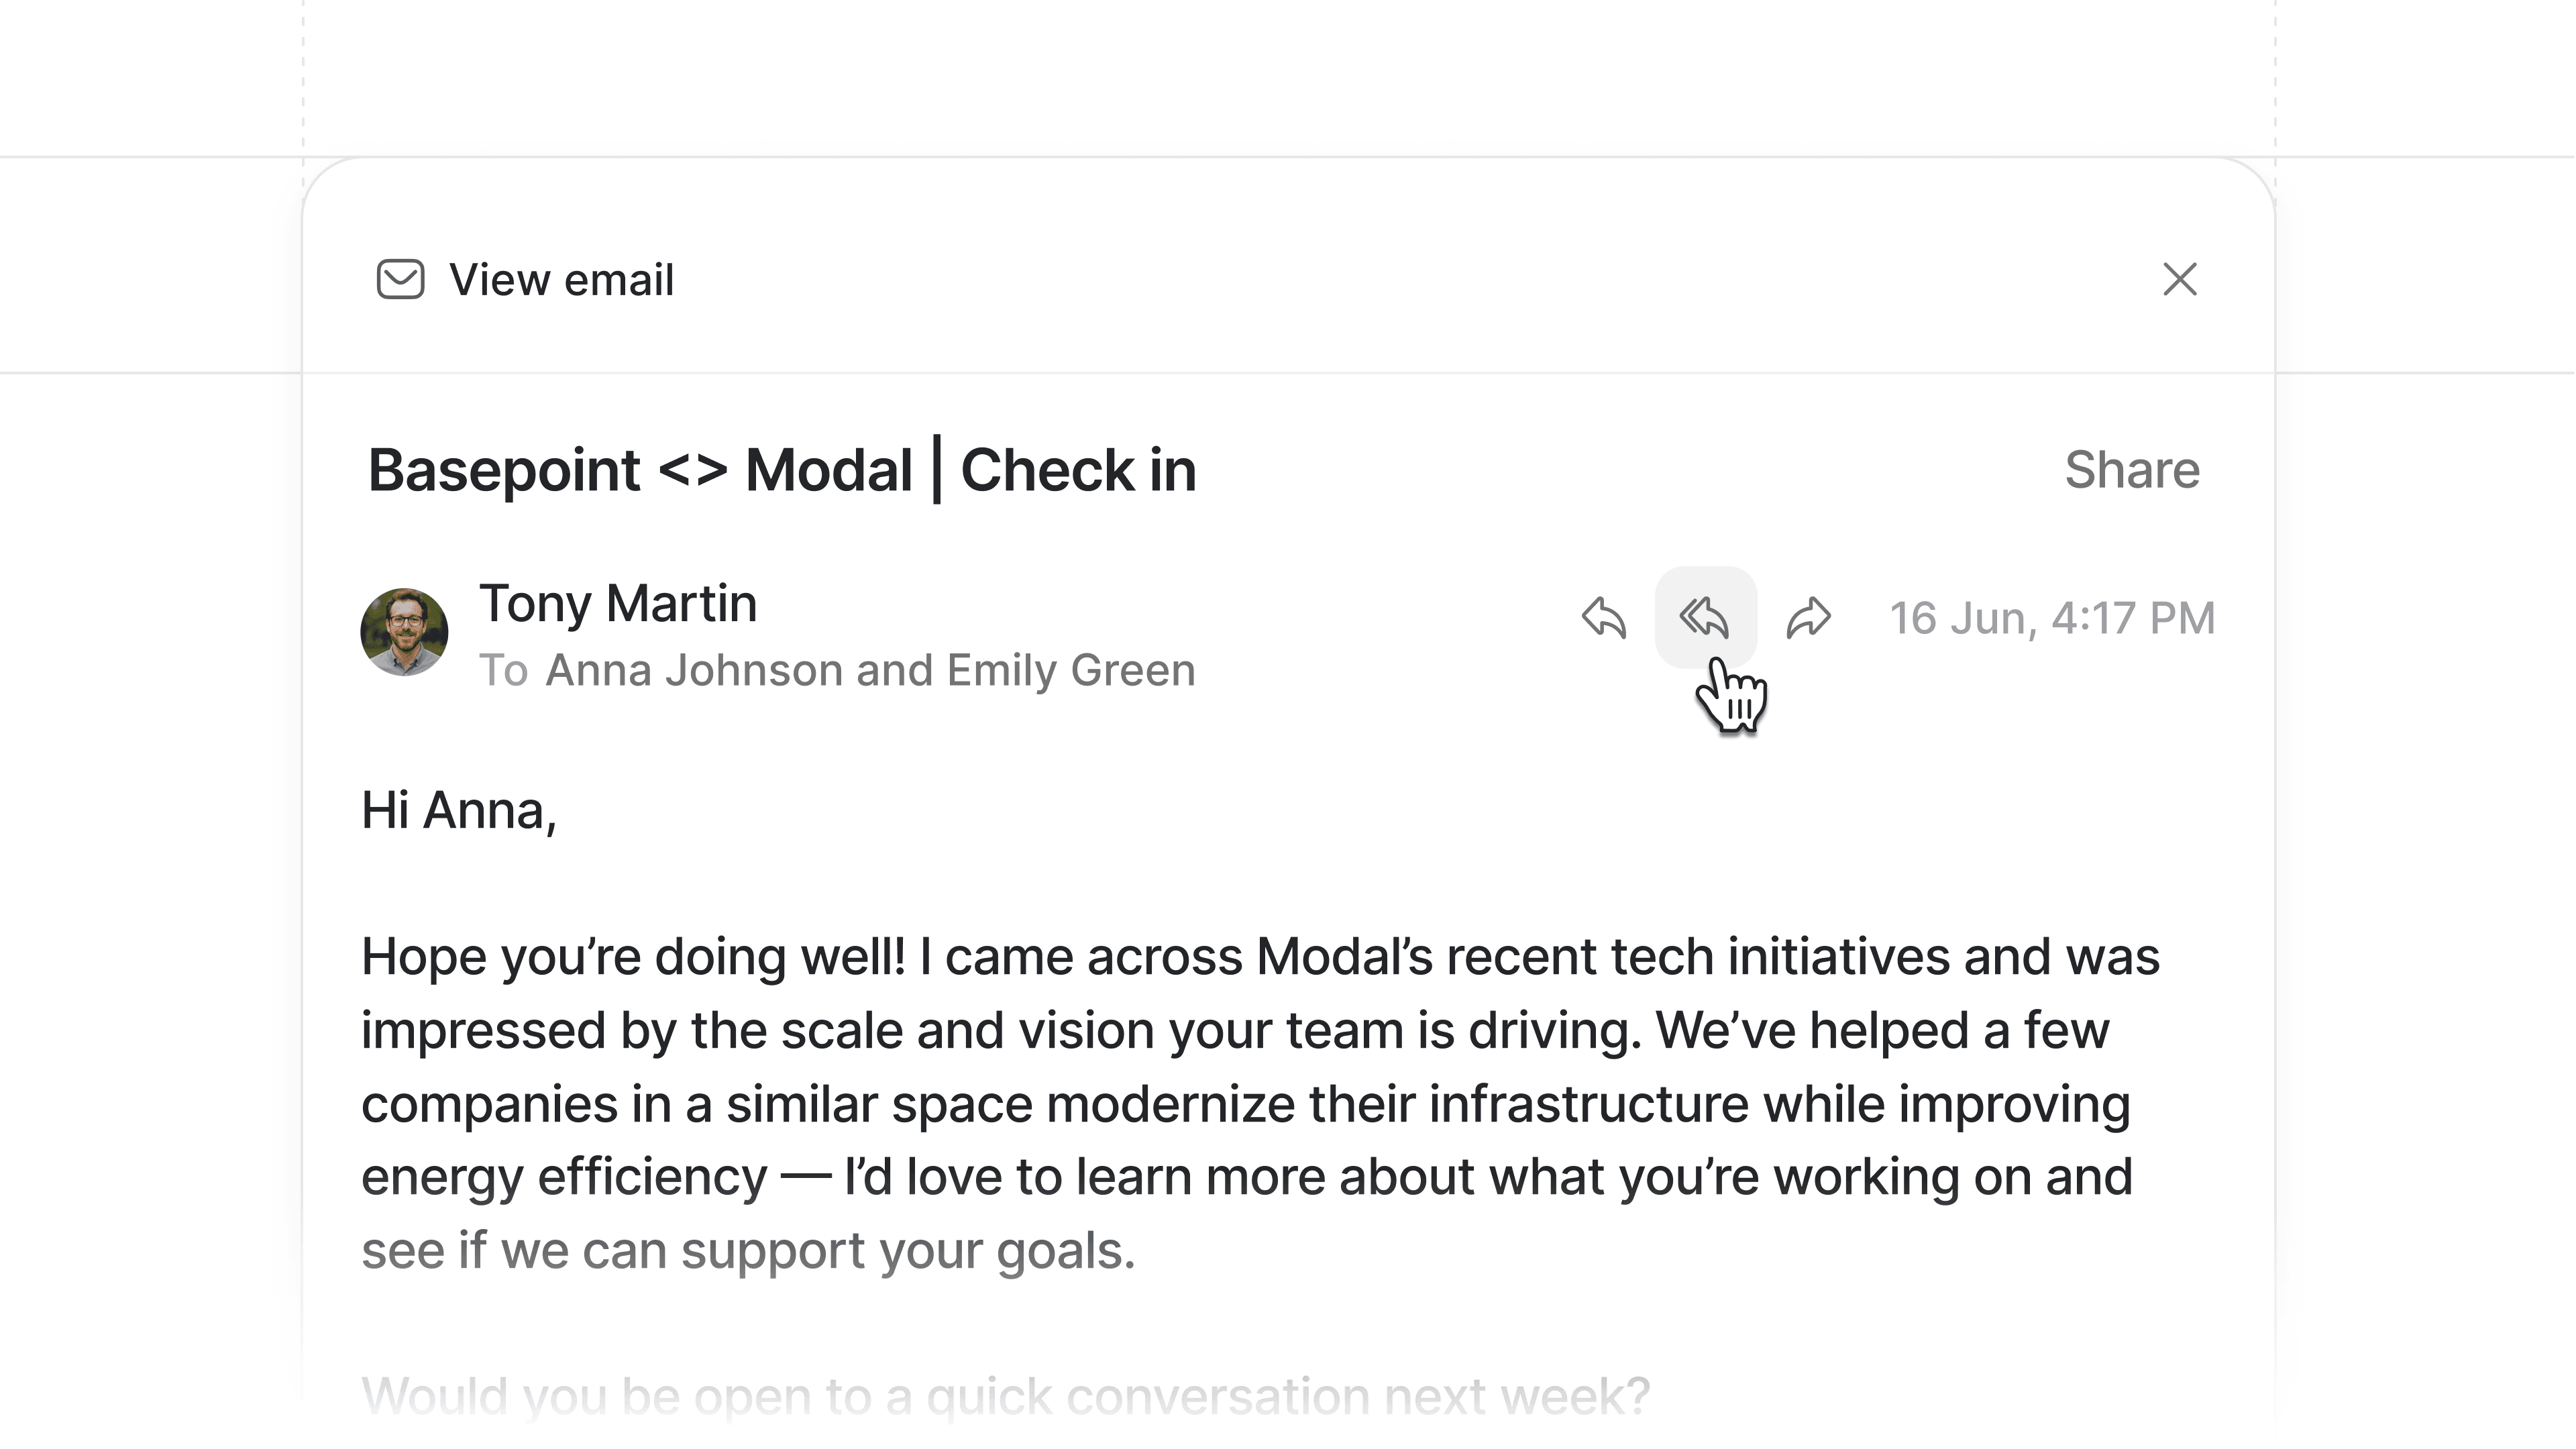Close the View email panel
Screen dimensions: 2576x1449
click(2180, 279)
